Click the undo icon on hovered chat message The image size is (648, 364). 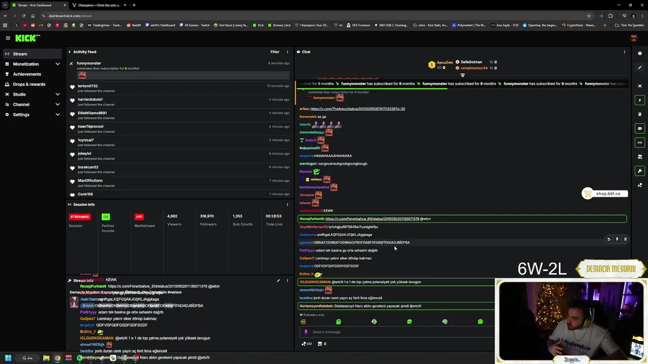coord(609,239)
